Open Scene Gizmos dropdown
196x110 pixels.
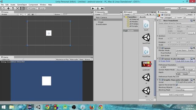tap(58, 14)
